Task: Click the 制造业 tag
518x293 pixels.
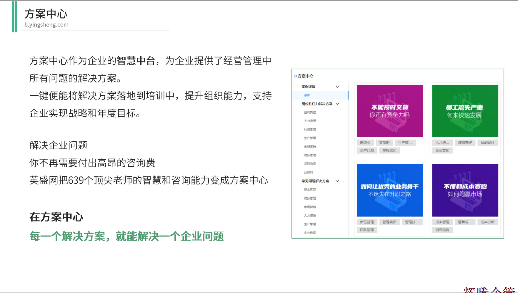Action: pyautogui.click(x=365, y=143)
